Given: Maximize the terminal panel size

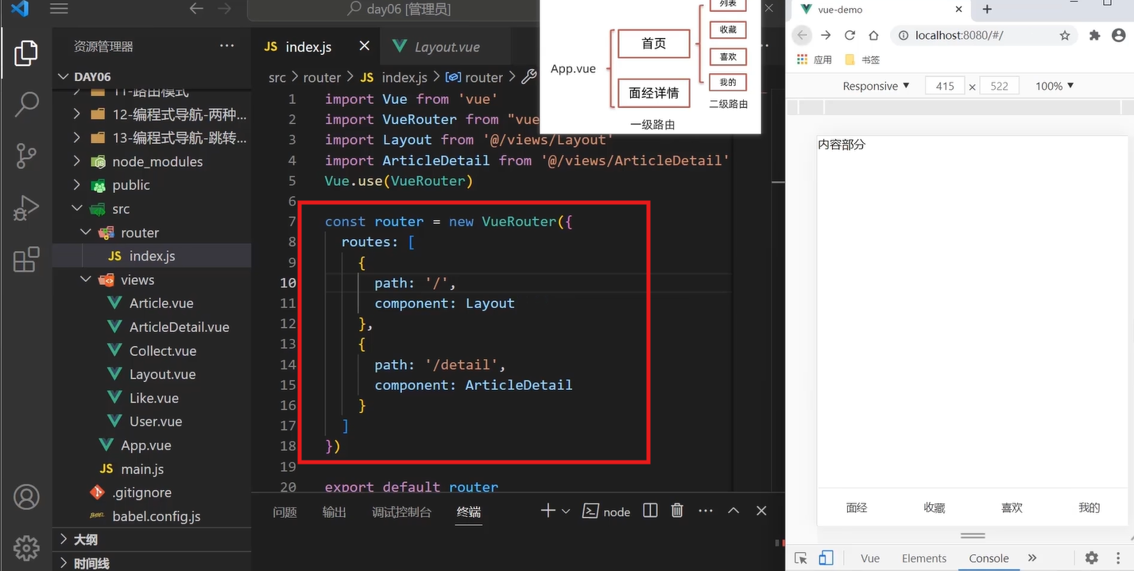Looking at the screenshot, I should click(x=733, y=511).
